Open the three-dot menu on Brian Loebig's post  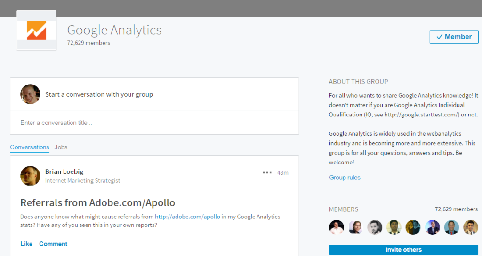pos(267,172)
